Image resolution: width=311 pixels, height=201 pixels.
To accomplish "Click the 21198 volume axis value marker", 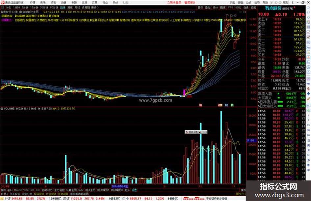I will click(x=251, y=140).
